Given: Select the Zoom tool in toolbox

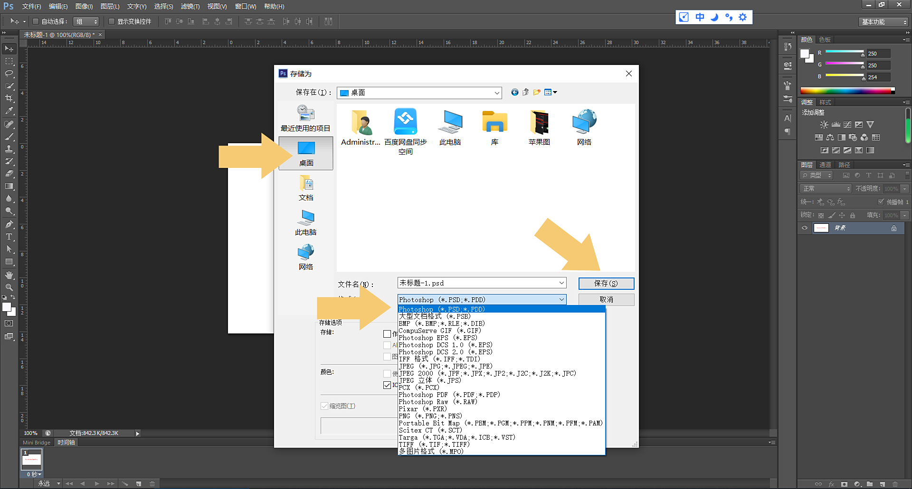Looking at the screenshot, I should coord(9,287).
